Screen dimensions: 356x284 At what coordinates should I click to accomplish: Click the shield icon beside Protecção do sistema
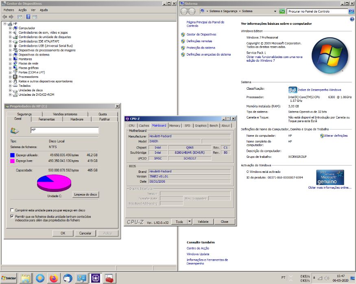pyautogui.click(x=183, y=48)
